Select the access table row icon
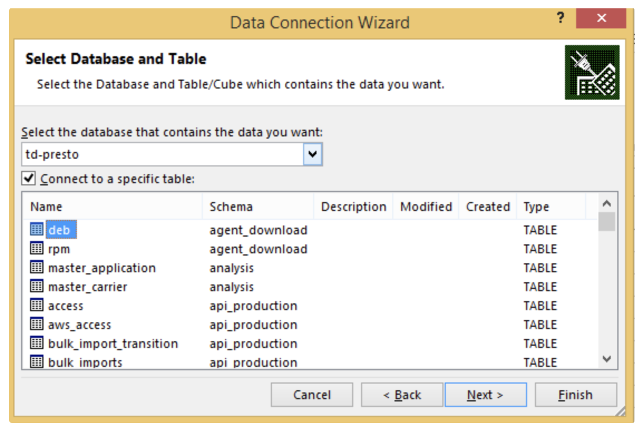The image size is (643, 432). click(x=37, y=305)
